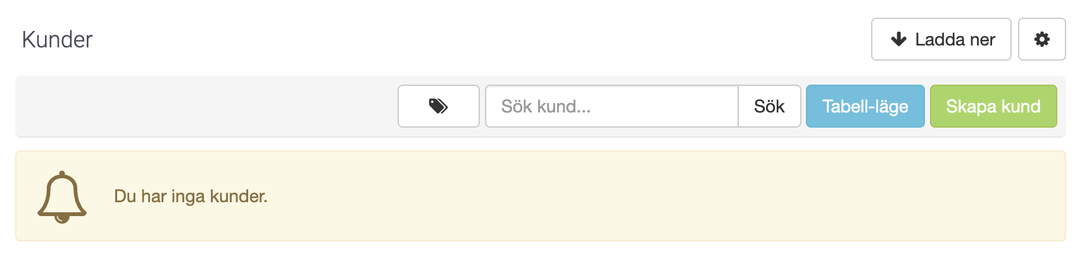Click the Kunder page heading
The height and width of the screenshot is (254, 1075).
pyautogui.click(x=57, y=39)
